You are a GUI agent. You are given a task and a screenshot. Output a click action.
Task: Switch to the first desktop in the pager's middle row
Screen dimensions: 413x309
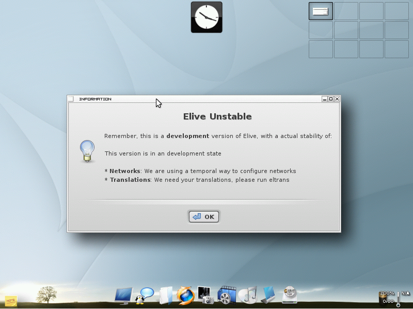coord(321,30)
